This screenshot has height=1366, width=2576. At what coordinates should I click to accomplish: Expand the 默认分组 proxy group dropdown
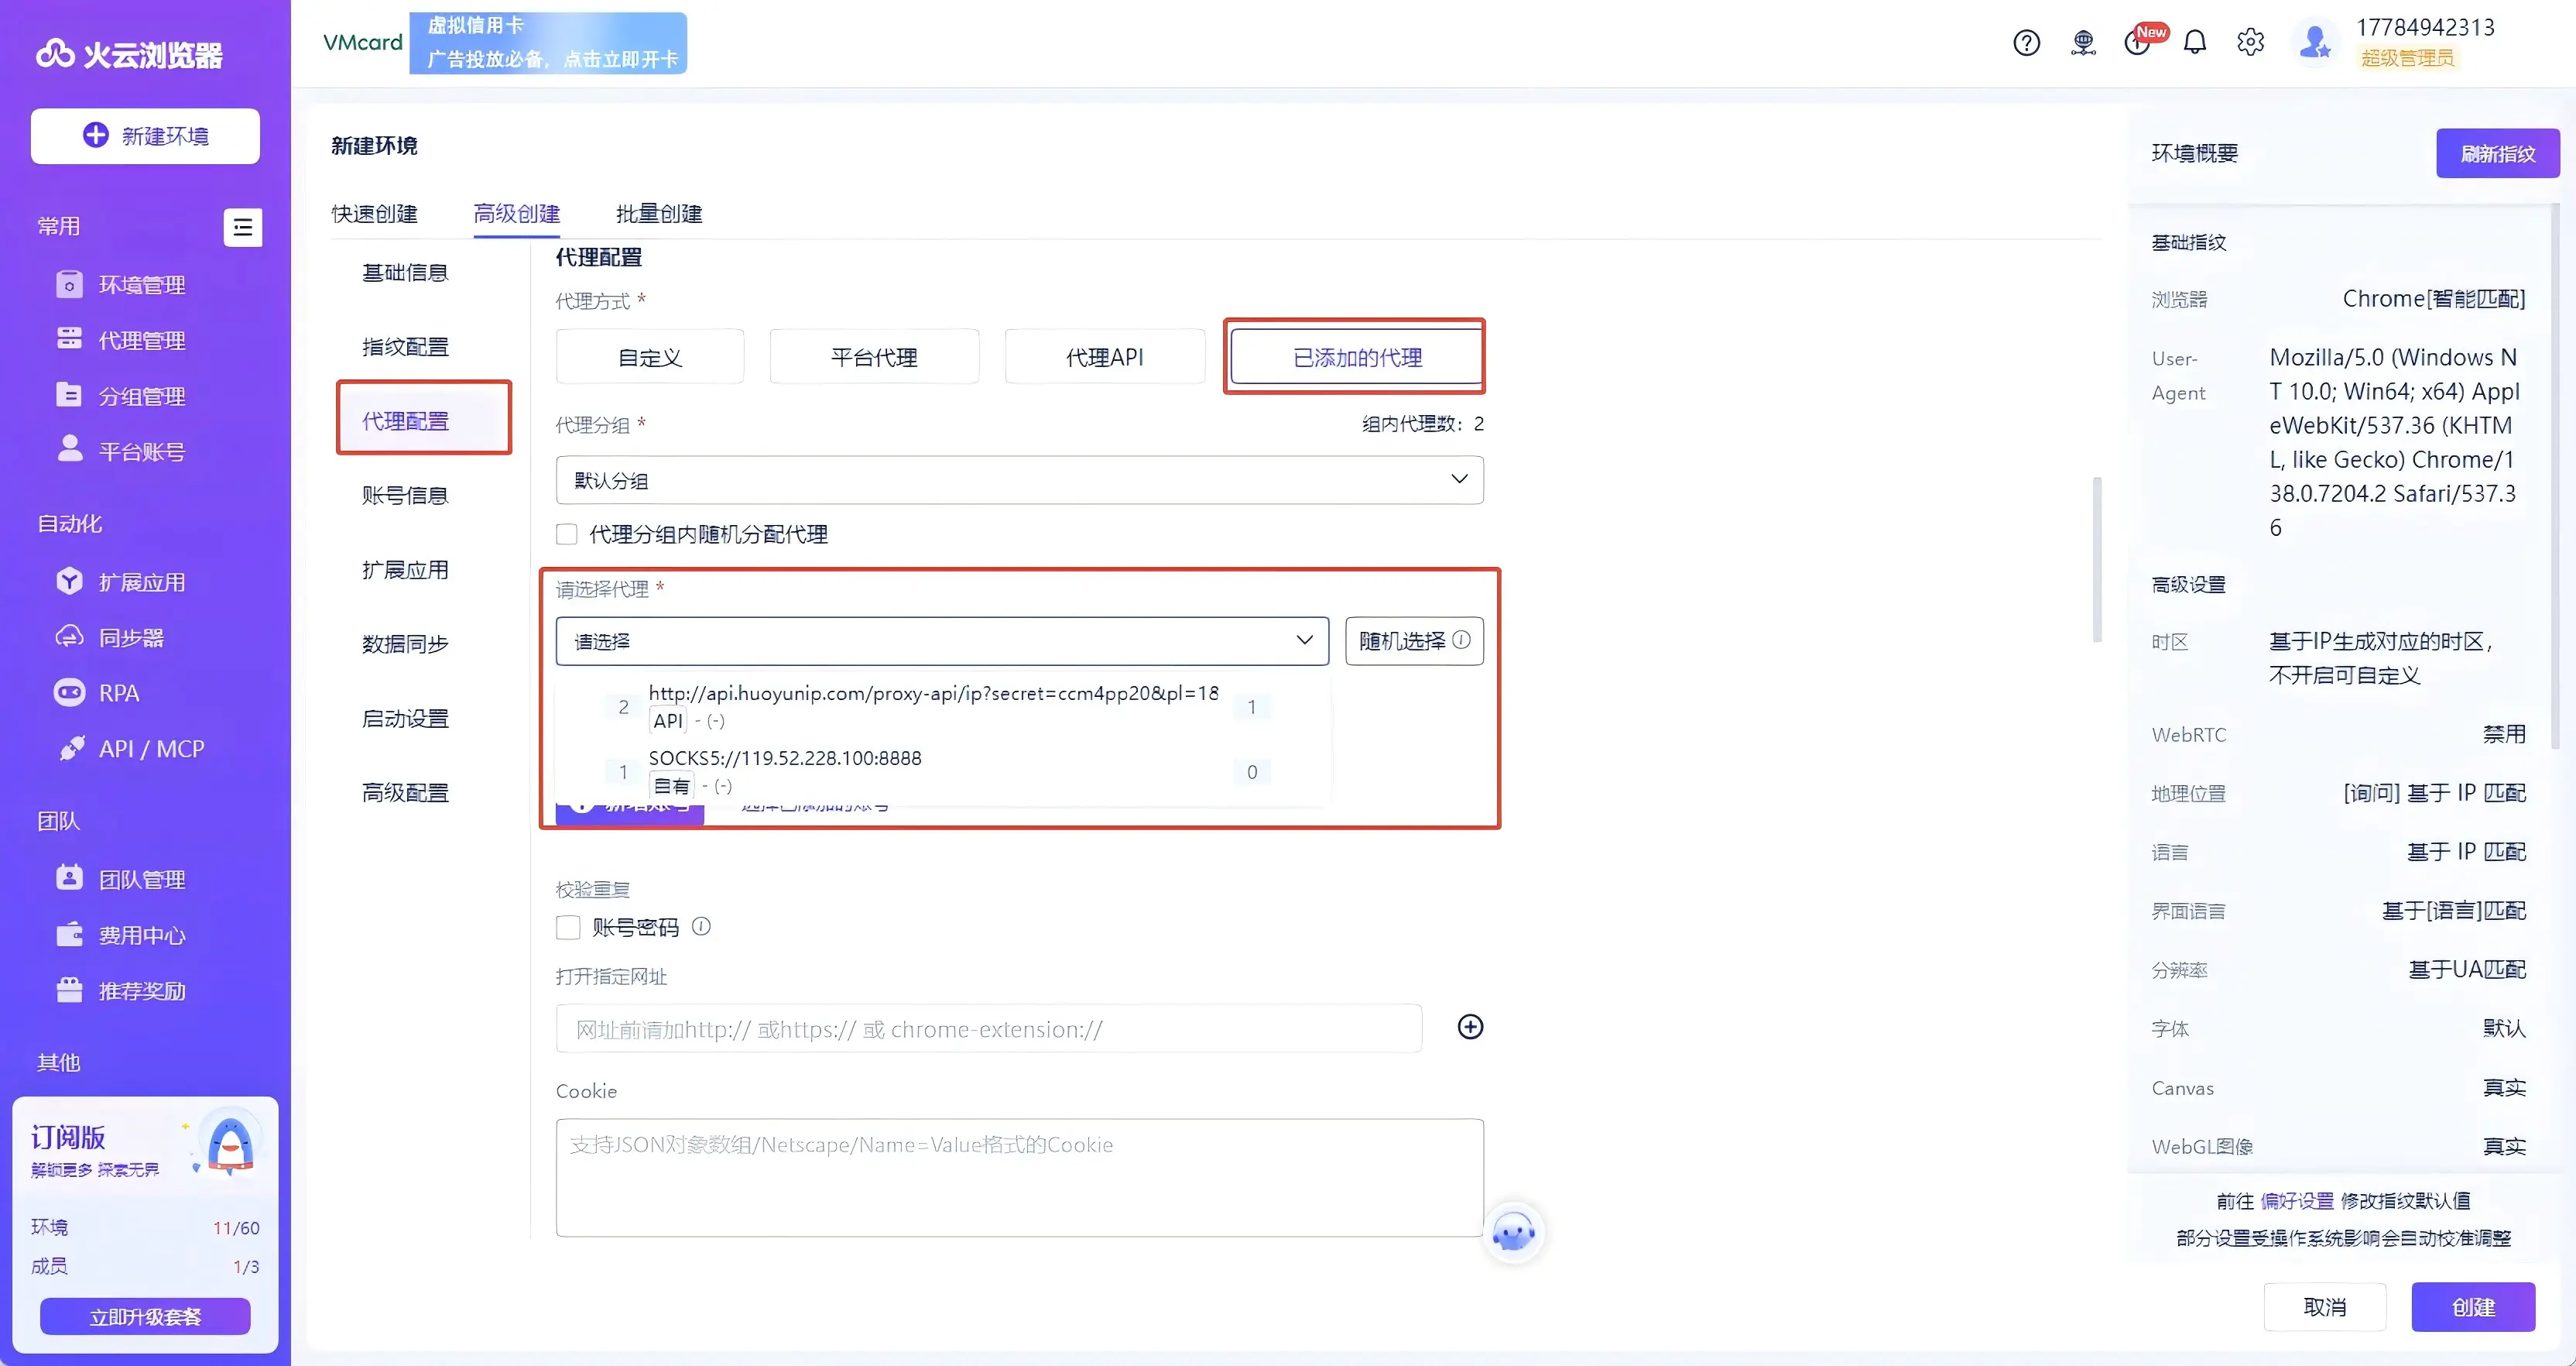pyautogui.click(x=1019, y=480)
